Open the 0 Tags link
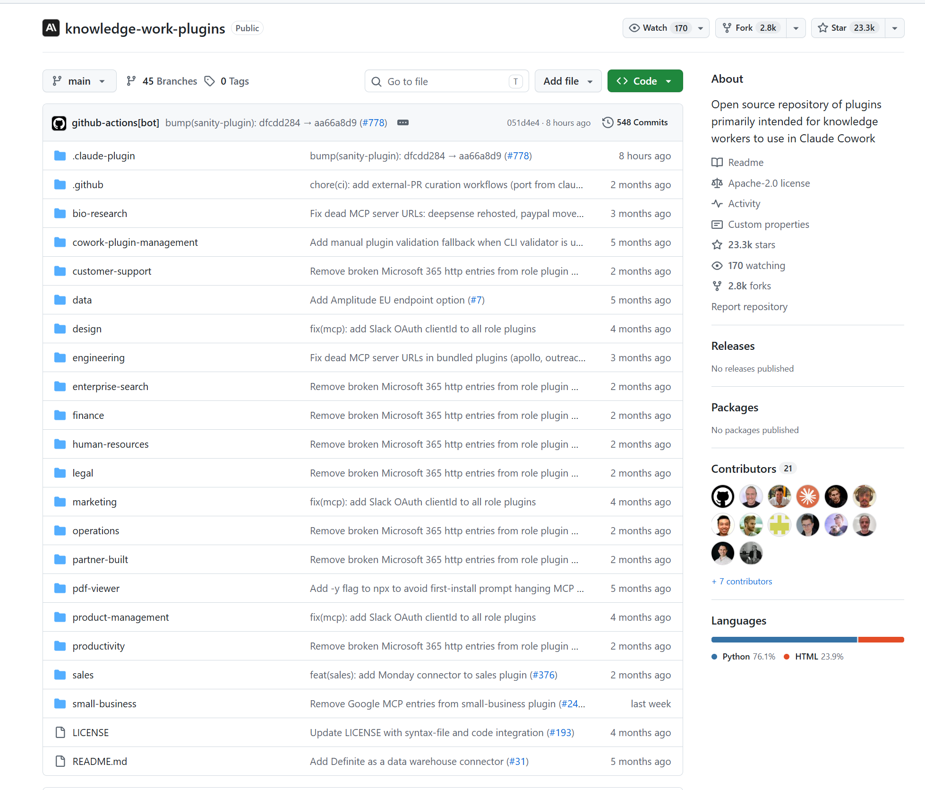 click(227, 81)
